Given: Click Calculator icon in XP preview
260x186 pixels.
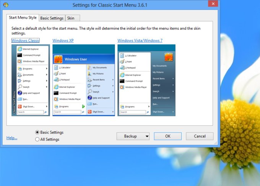Looking at the screenshot, I should 56,67.
